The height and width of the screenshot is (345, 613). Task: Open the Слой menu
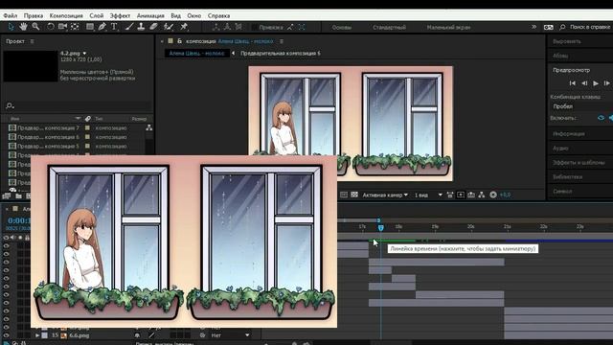coord(96,15)
